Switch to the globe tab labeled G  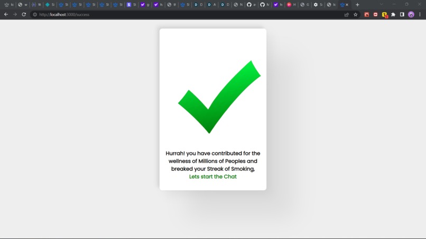click(x=305, y=5)
